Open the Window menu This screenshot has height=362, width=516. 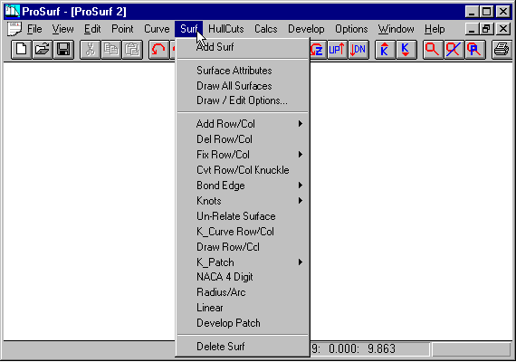point(396,29)
